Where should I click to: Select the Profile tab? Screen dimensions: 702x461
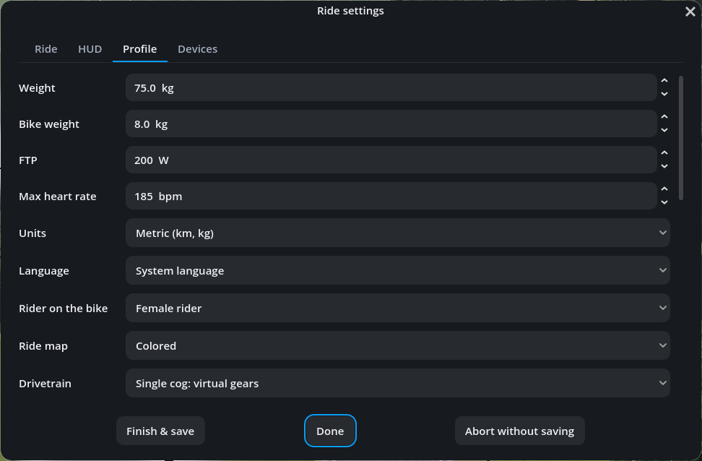pos(139,49)
